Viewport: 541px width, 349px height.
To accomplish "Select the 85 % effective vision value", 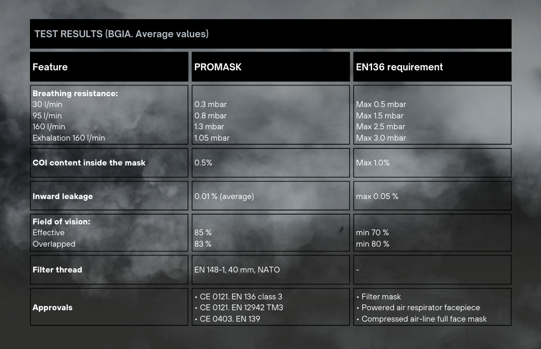I will point(203,233).
